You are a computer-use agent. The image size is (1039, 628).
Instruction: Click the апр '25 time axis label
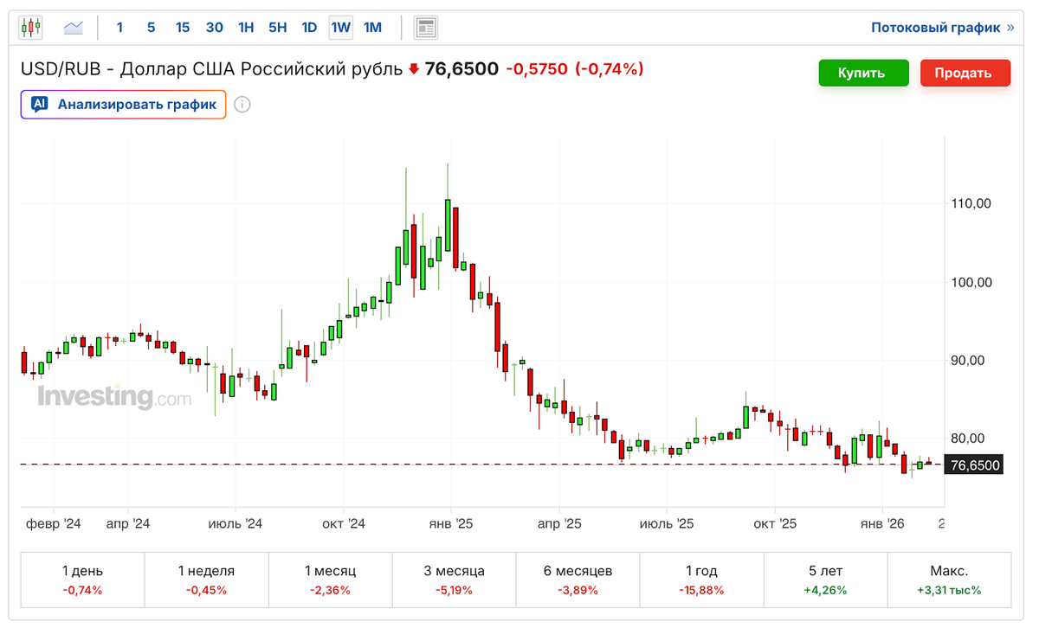tap(559, 524)
